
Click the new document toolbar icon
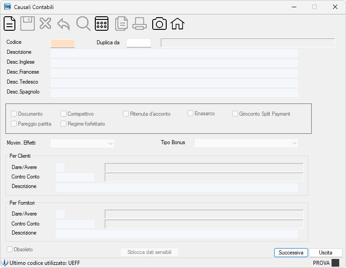point(9,24)
